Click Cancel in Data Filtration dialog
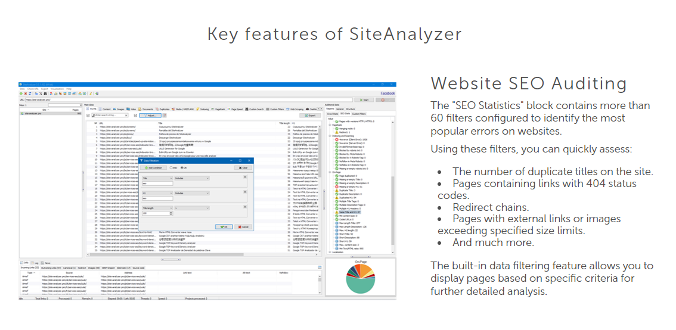The image size is (676, 330). pyautogui.click(x=243, y=226)
